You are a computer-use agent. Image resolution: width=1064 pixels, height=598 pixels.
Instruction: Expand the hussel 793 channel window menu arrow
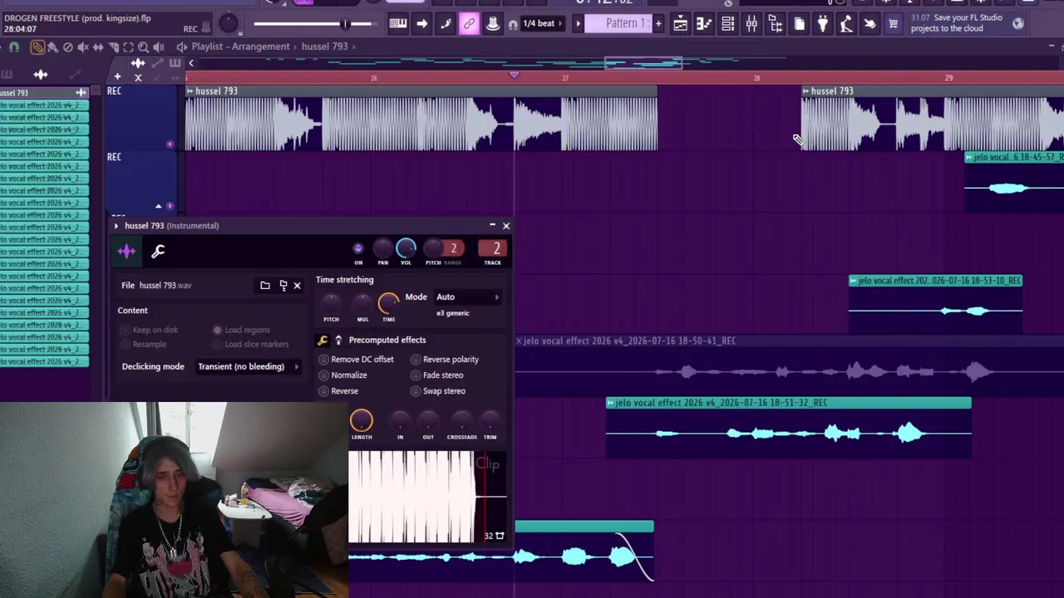click(116, 226)
